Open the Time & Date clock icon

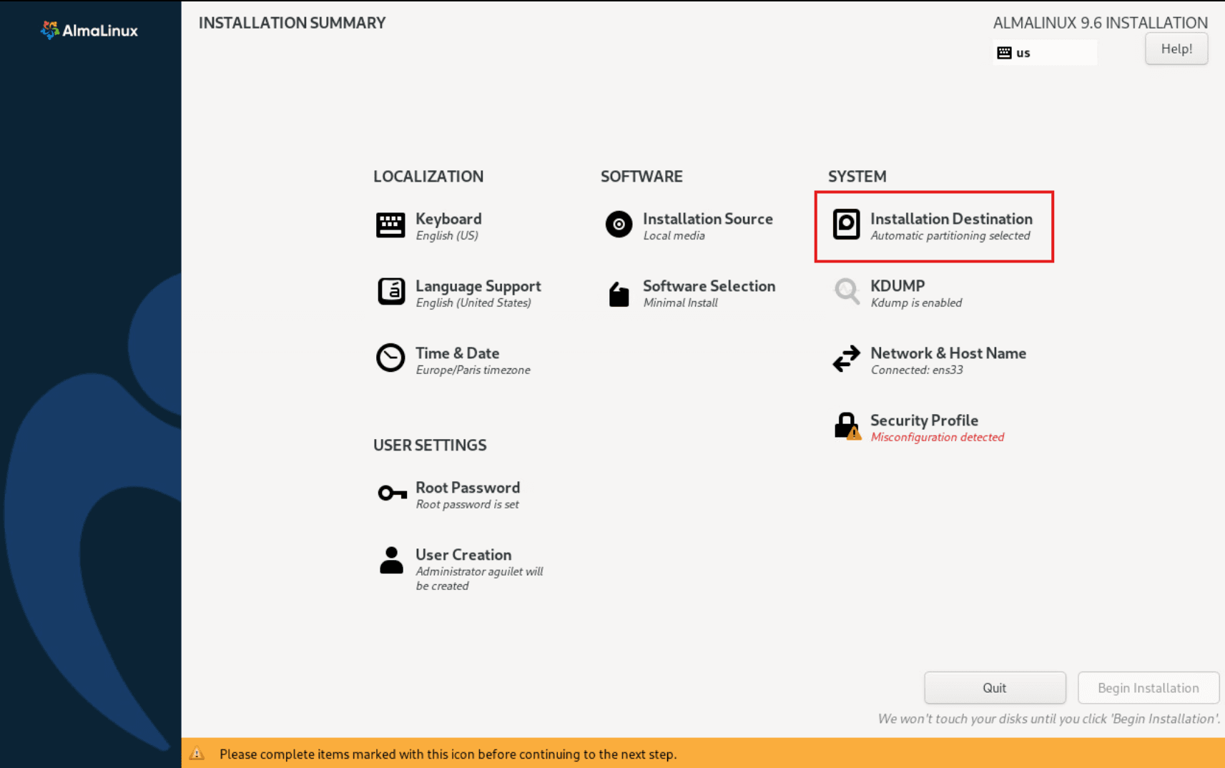pos(390,358)
